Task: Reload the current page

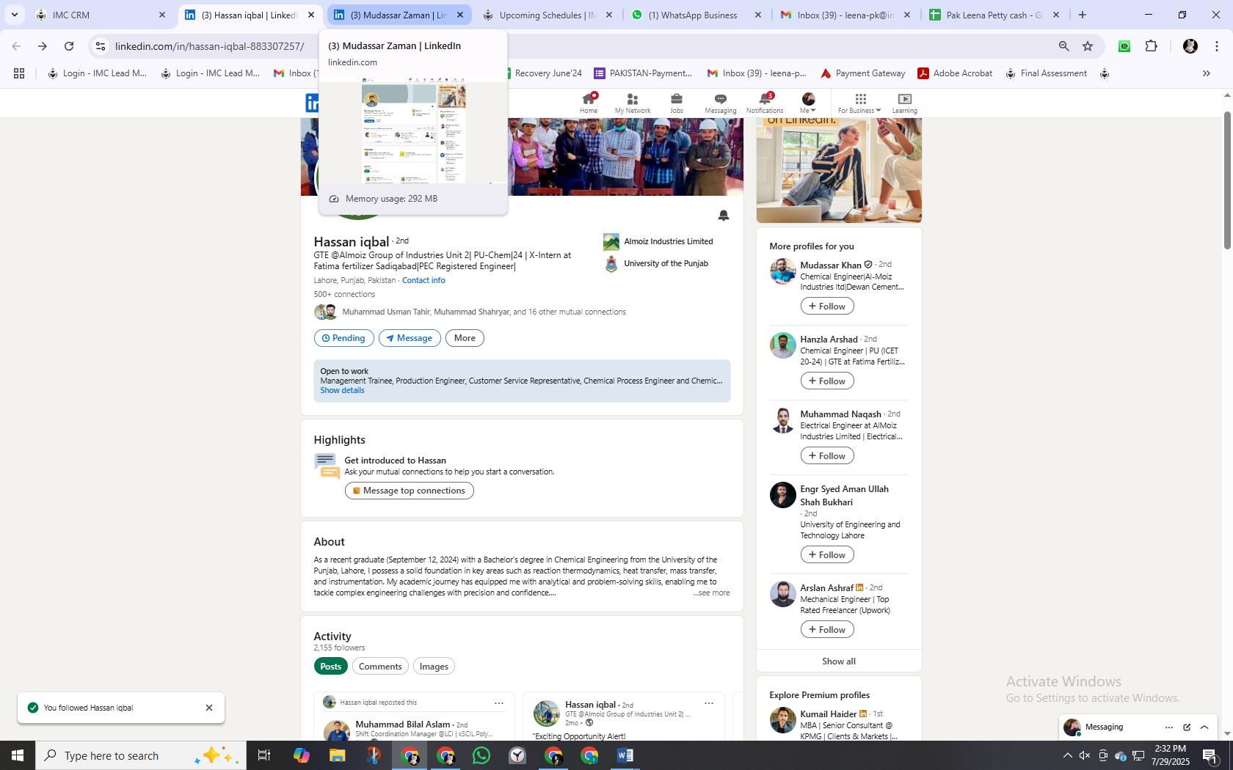Action: [69, 46]
